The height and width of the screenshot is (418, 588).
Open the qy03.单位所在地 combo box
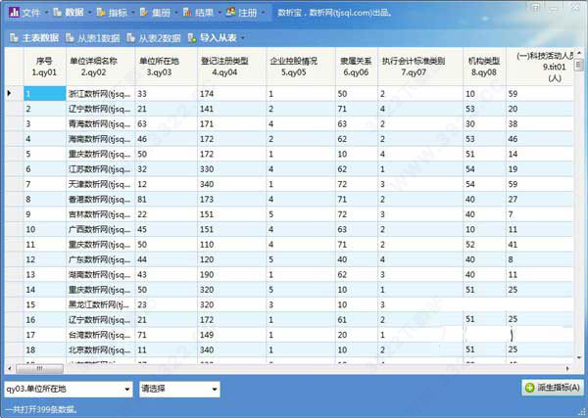click(68, 389)
